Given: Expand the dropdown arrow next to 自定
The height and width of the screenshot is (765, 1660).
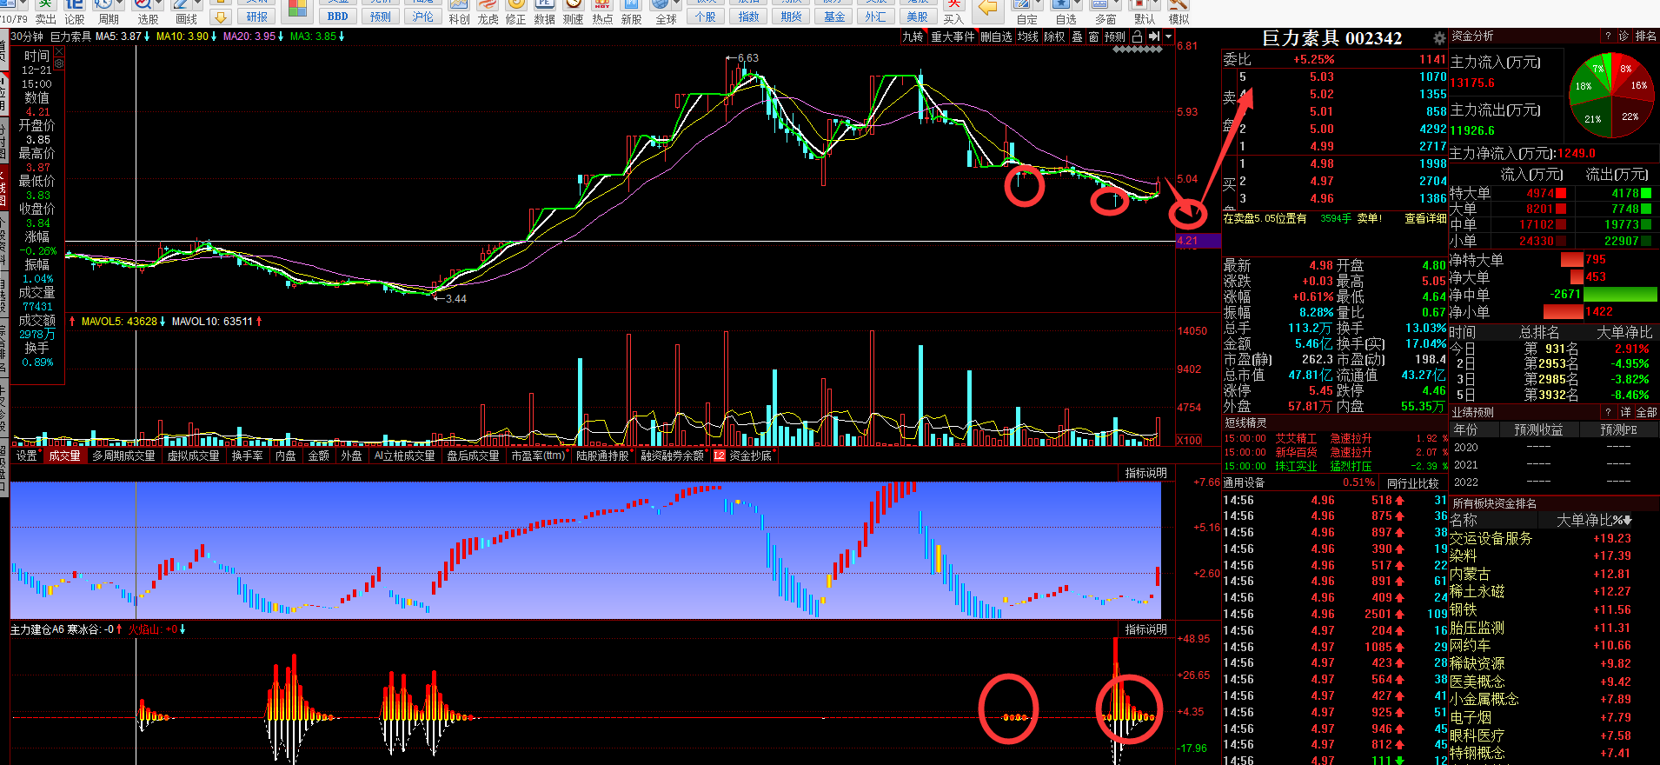Looking at the screenshot, I should [1038, 5].
